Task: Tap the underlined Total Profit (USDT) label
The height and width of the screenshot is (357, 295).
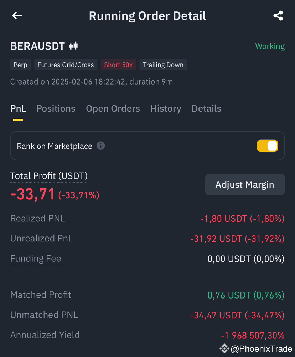Action: pyautogui.click(x=49, y=176)
